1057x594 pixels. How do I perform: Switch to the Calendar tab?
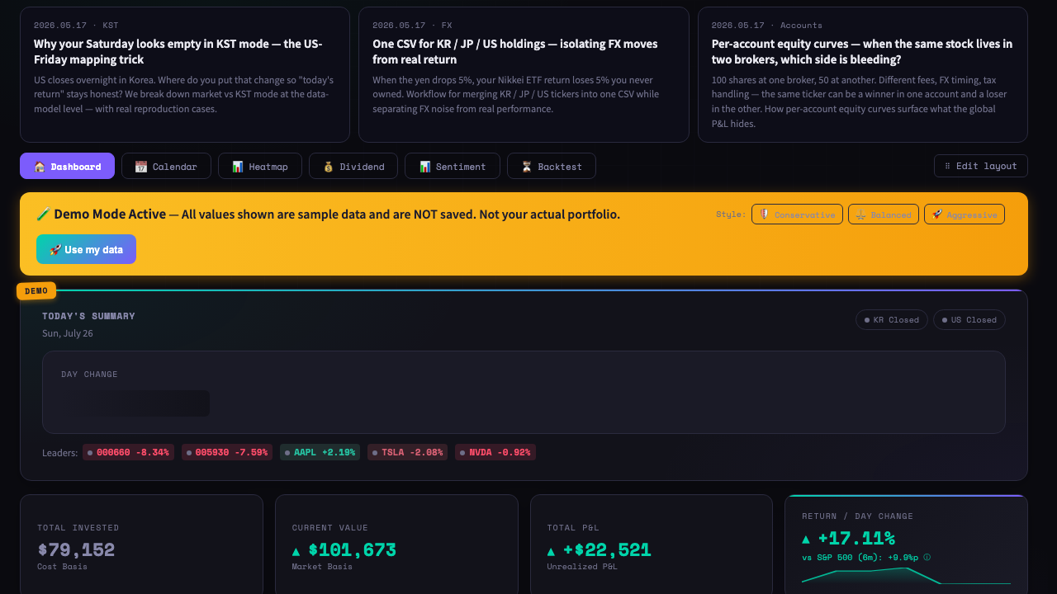[x=166, y=166]
